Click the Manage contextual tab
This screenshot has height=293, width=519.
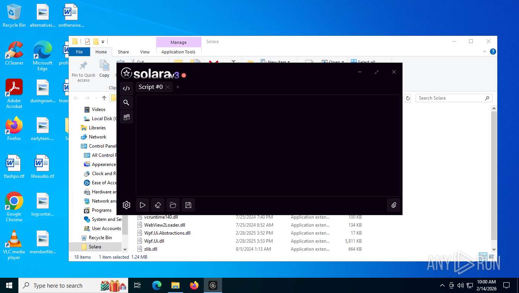(179, 42)
